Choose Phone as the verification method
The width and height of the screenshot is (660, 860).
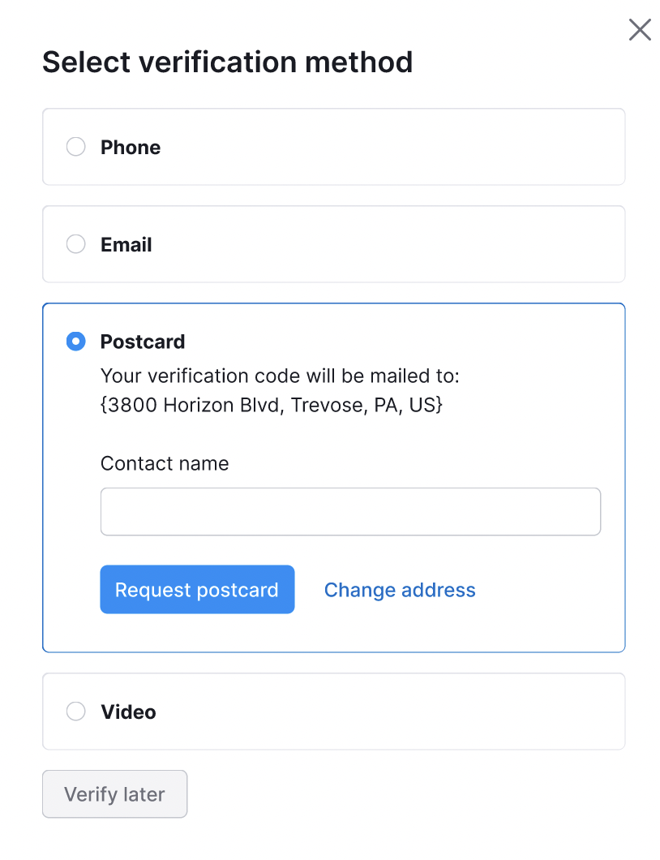coord(75,147)
